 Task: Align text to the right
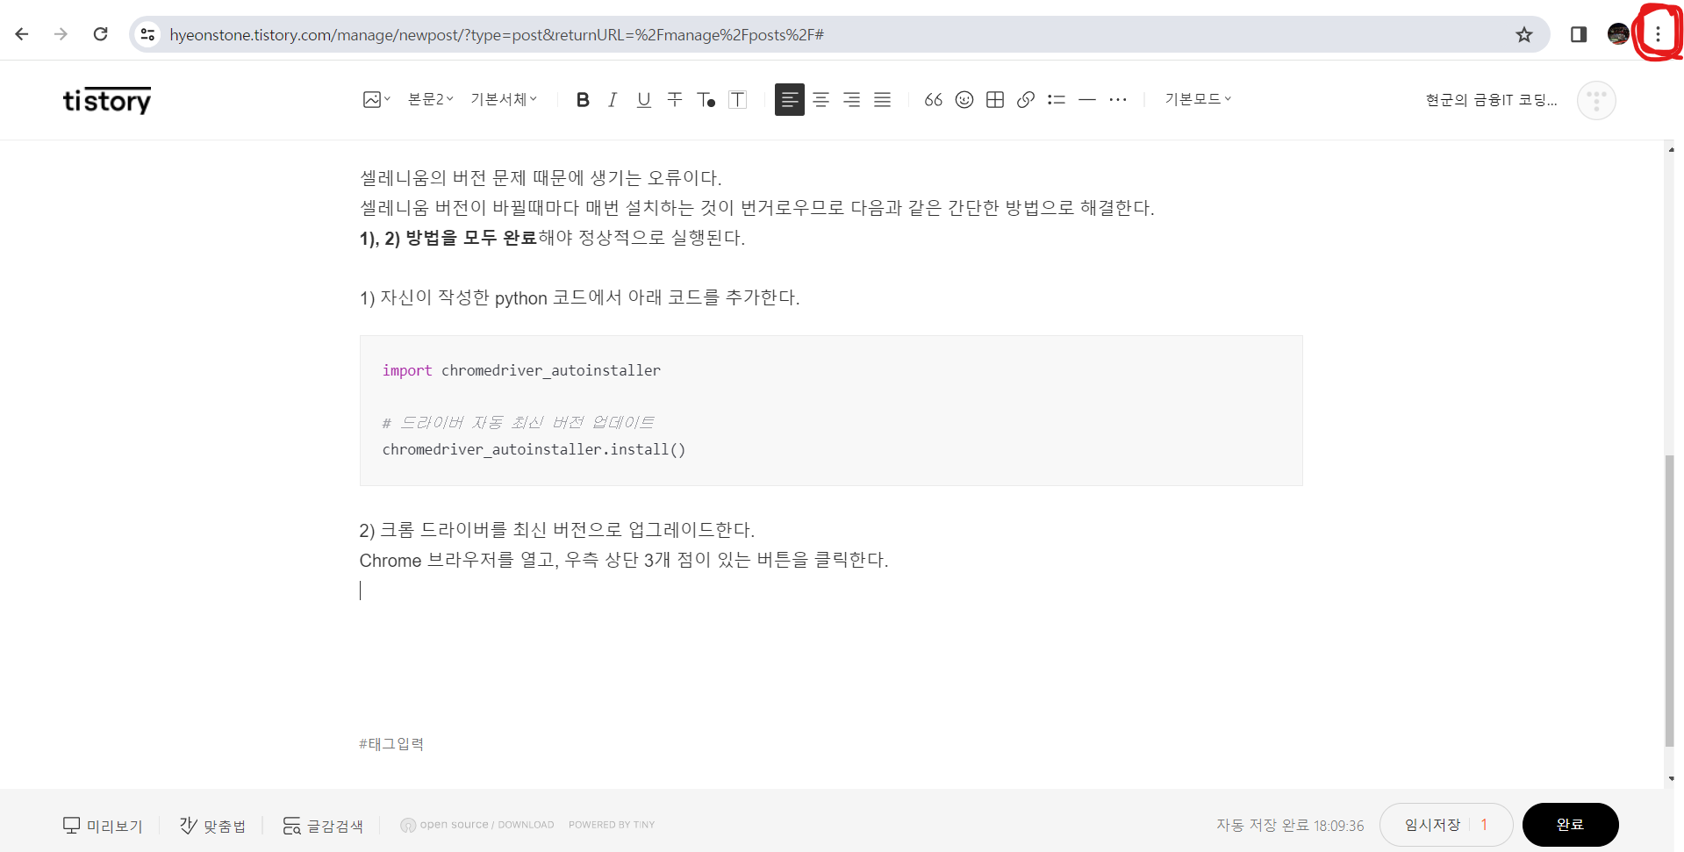pos(851,100)
